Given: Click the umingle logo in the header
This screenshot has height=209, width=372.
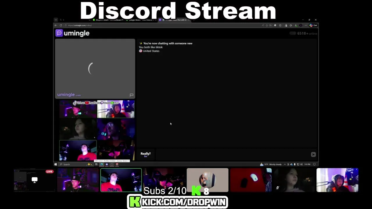Looking at the screenshot, I should [72, 33].
